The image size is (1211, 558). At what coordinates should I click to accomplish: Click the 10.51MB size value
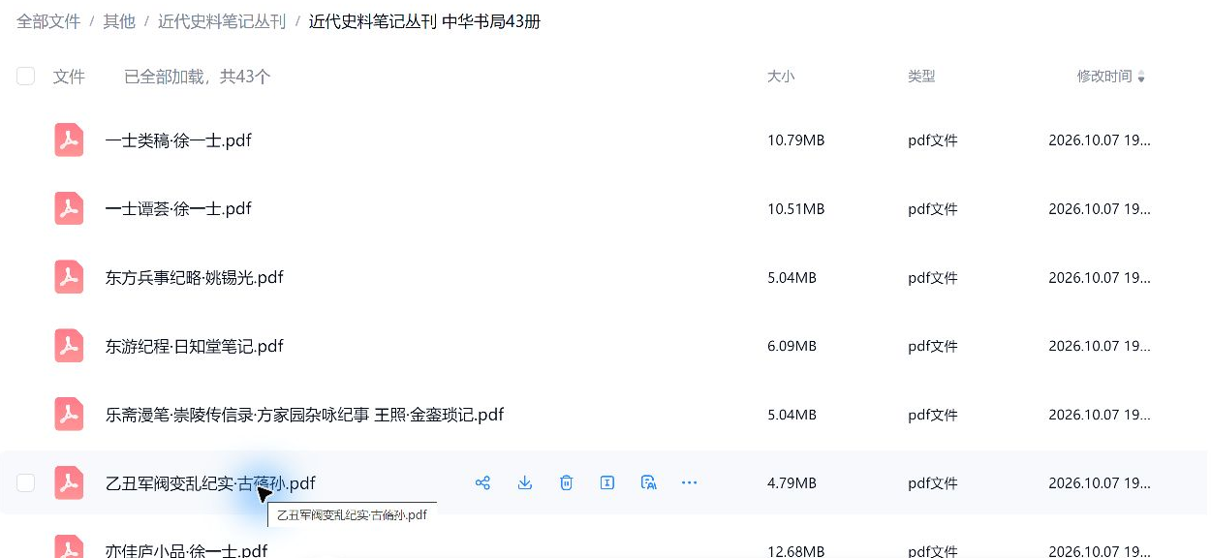coord(795,209)
